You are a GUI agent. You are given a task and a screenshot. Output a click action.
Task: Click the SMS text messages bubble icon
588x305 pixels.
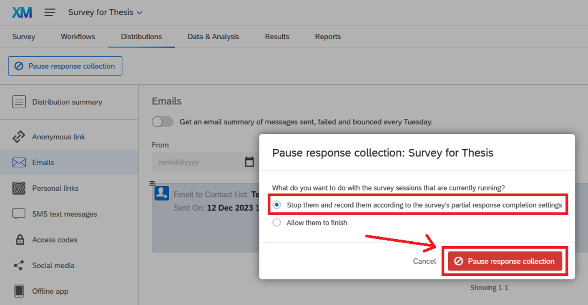pyautogui.click(x=19, y=214)
